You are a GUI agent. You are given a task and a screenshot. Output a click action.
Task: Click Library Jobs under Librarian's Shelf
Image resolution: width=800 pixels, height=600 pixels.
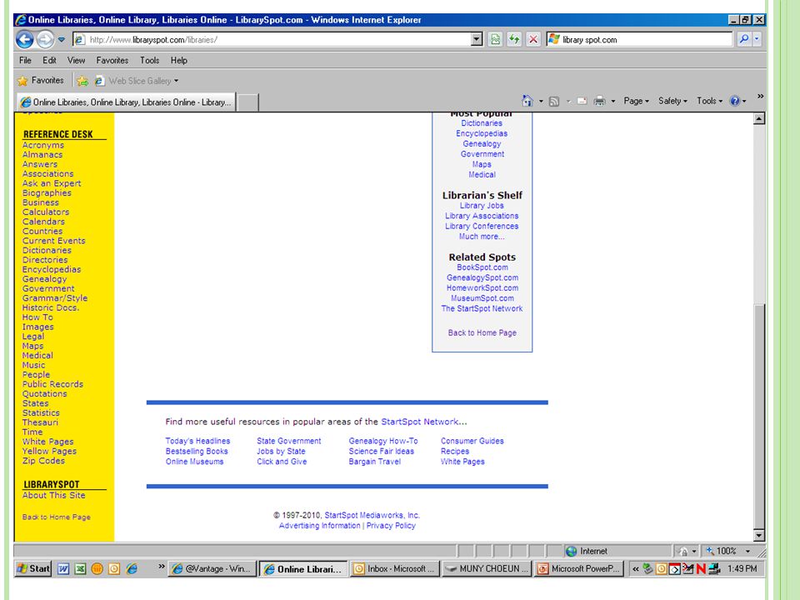point(482,206)
